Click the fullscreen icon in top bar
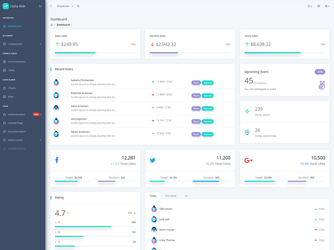 point(51,6)
